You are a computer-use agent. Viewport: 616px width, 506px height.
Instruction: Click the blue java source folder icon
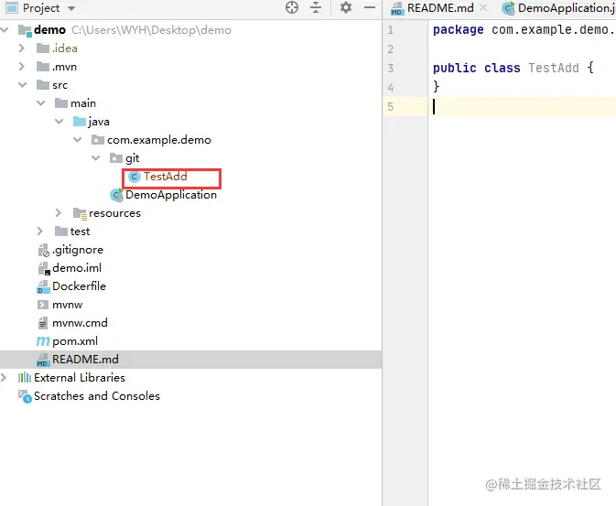click(80, 122)
